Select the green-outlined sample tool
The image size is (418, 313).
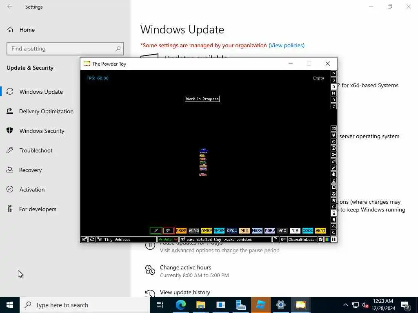[x=156, y=231]
